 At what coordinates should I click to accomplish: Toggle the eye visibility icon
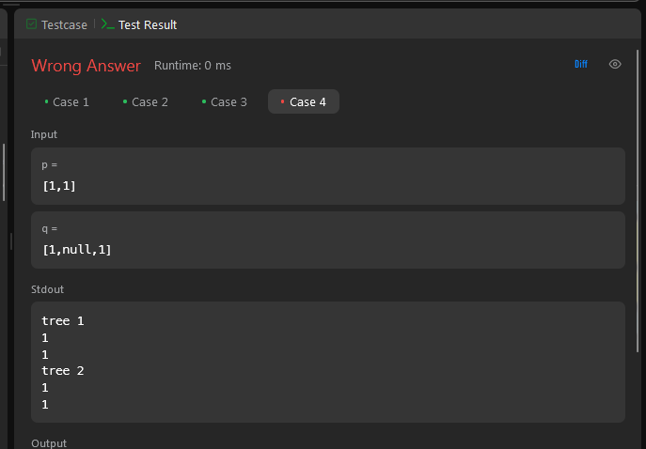[615, 64]
